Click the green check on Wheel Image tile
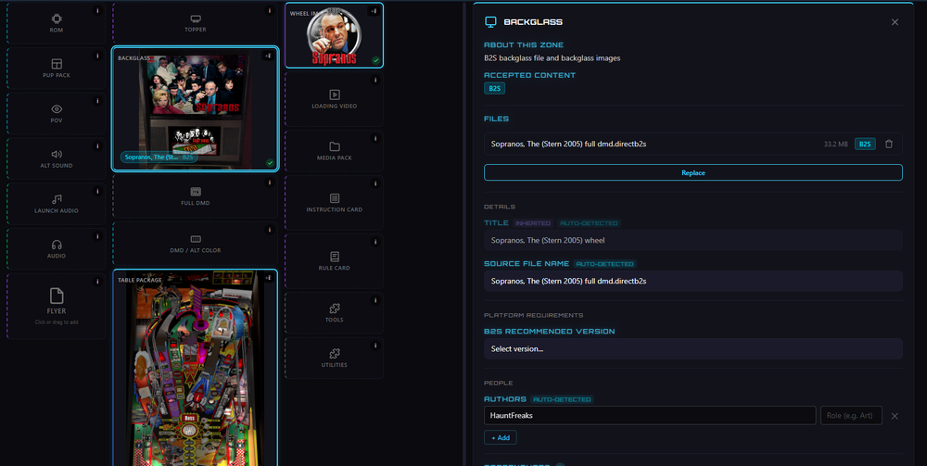 coord(375,60)
